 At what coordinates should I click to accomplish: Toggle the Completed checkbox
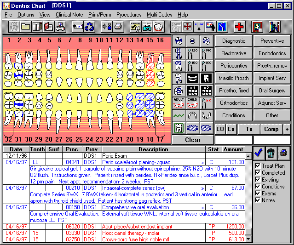click(x=258, y=173)
